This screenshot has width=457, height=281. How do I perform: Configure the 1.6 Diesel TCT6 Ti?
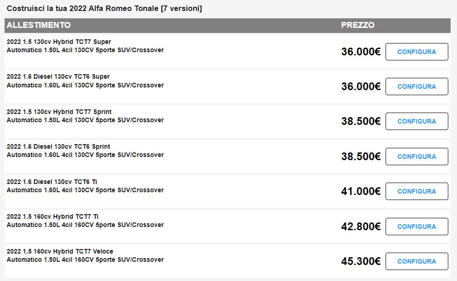pos(416,191)
